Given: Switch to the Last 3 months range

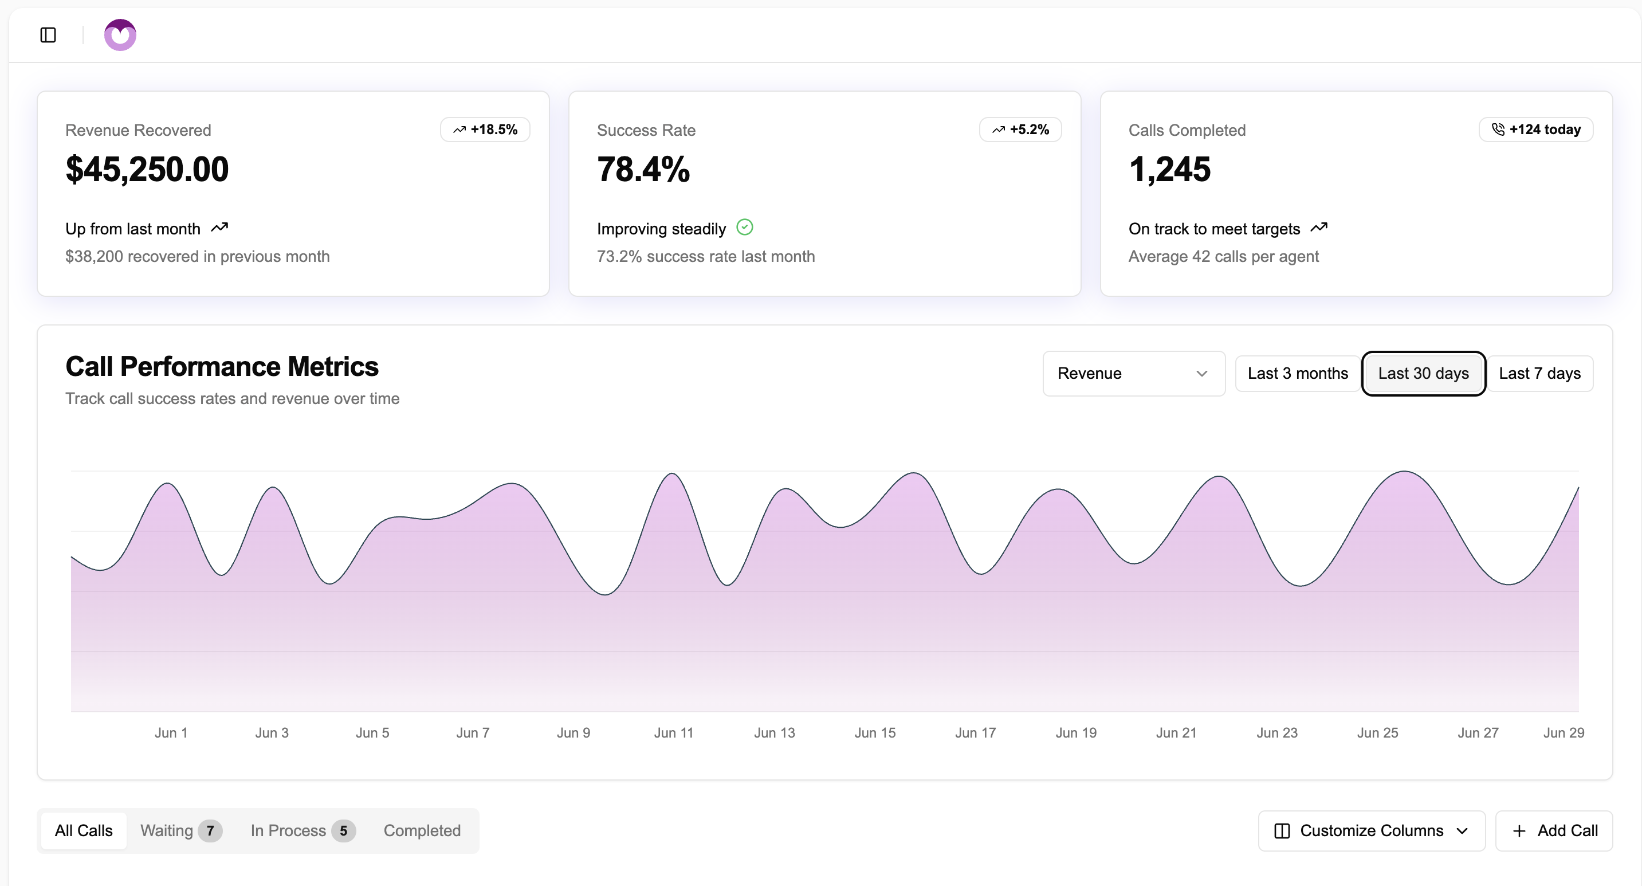Looking at the screenshot, I should 1298,374.
